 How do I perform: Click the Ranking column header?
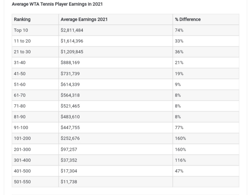35,19
